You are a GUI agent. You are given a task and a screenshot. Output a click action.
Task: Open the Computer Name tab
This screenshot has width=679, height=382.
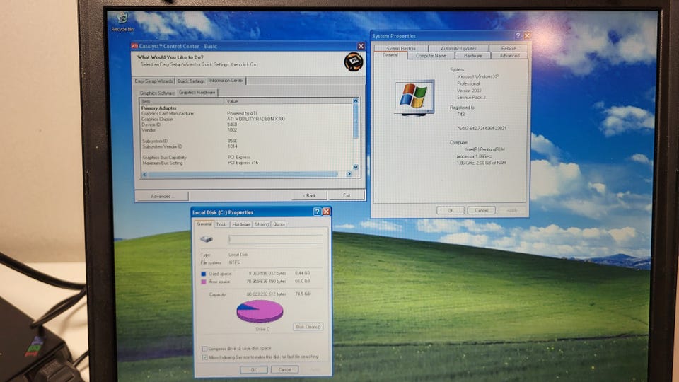[x=431, y=56]
